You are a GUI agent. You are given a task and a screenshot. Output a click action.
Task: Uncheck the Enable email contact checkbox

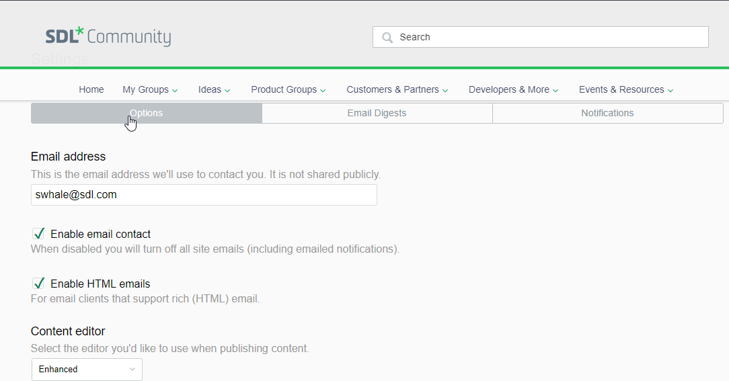coord(39,234)
